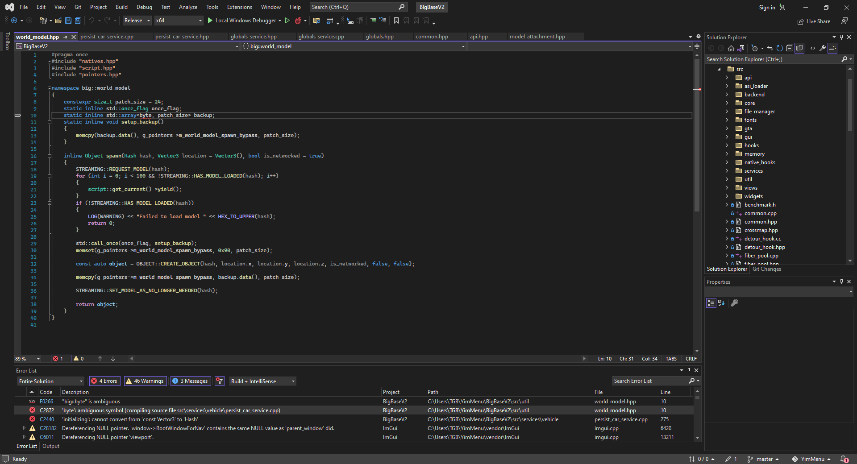Screen dimensions: 857x464
Task: Save all files with the Save All icon
Action: (77, 21)
